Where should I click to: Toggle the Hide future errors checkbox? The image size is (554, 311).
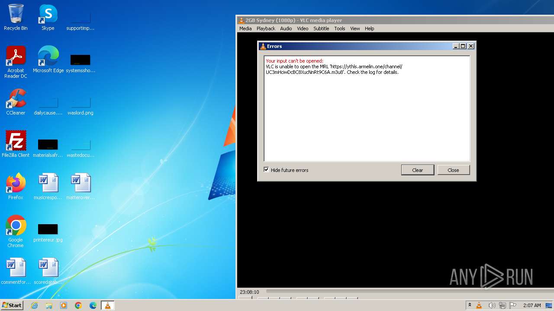click(x=267, y=170)
